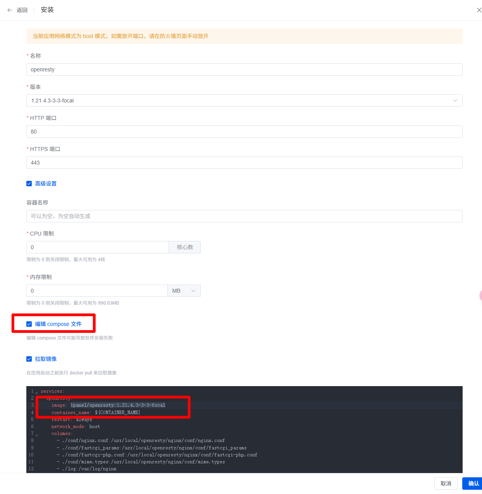Click the 确认 confirm button
Screen dimensions: 482x494
pos(473,484)
